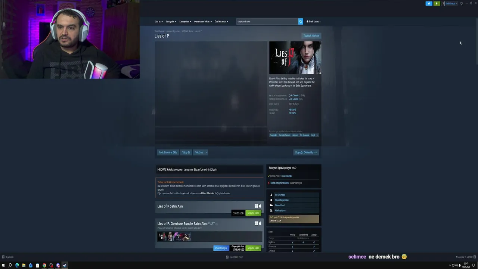Click Apple icon in Lies of P purchase box
The height and width of the screenshot is (269, 478).
click(260, 206)
